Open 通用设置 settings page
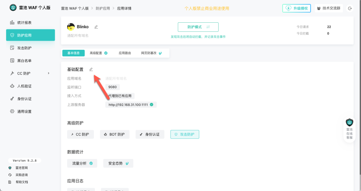Viewport: 361px width, 191px height. [30, 112]
